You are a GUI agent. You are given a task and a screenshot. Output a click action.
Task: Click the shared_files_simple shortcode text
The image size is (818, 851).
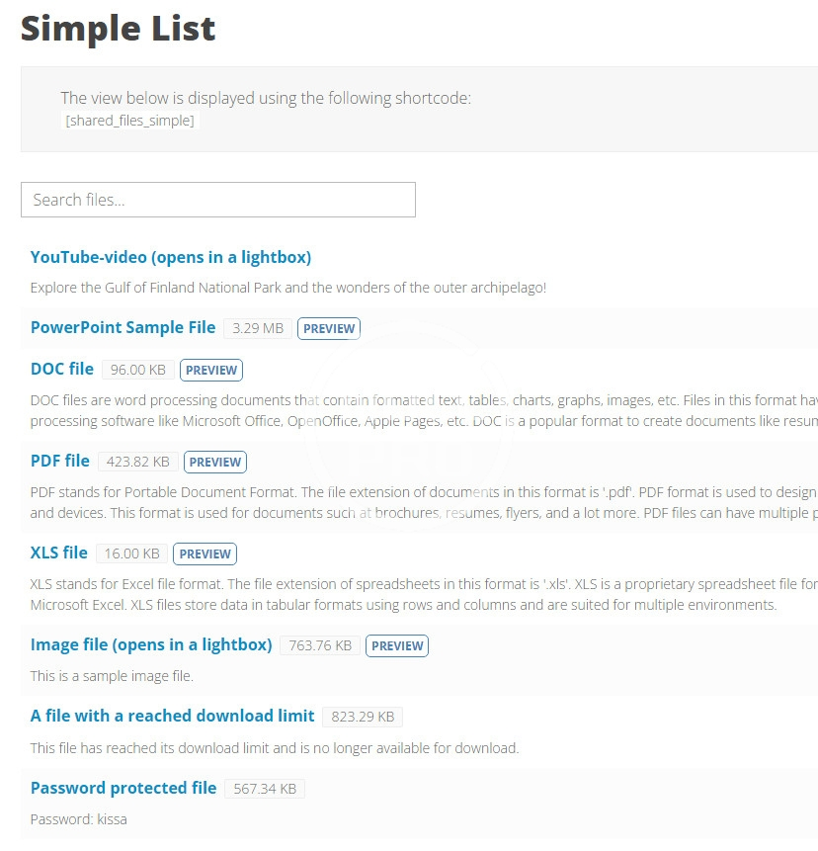(130, 121)
